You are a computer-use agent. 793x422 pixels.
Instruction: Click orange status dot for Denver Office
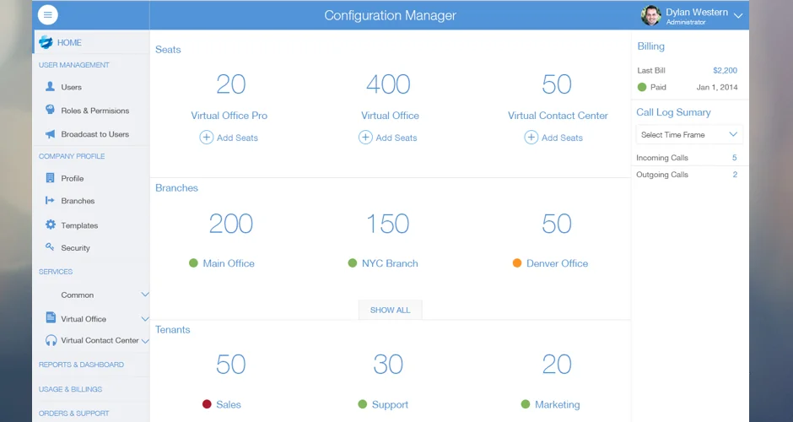[x=517, y=263]
